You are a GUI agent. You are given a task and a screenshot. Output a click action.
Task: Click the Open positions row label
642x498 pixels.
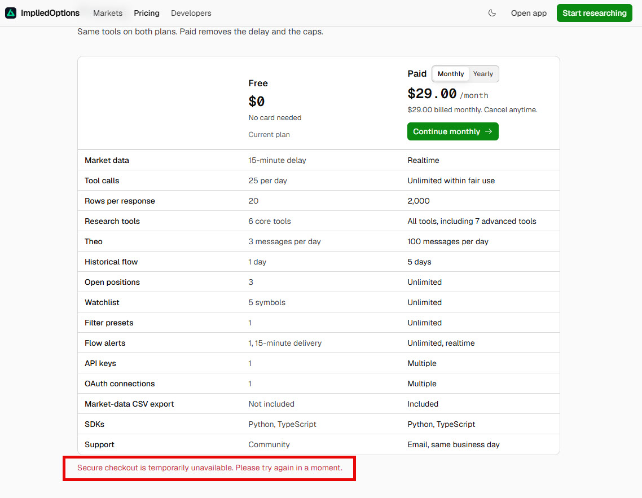[x=112, y=282]
